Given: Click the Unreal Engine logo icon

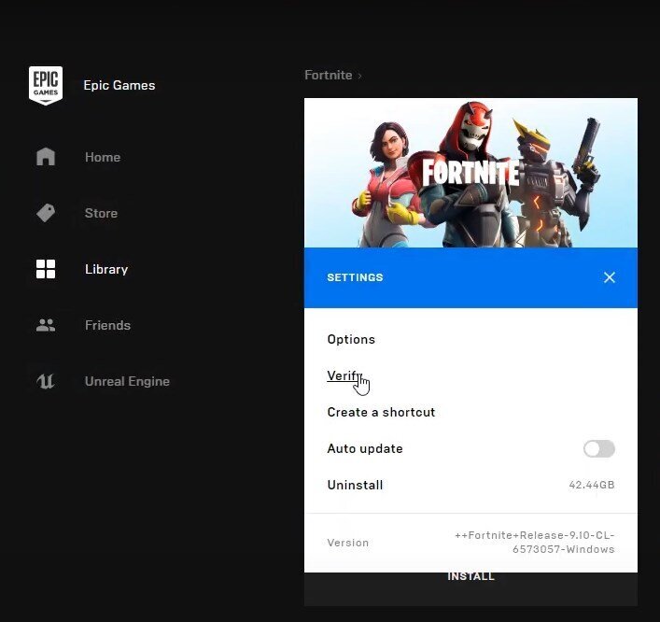Looking at the screenshot, I should point(46,381).
